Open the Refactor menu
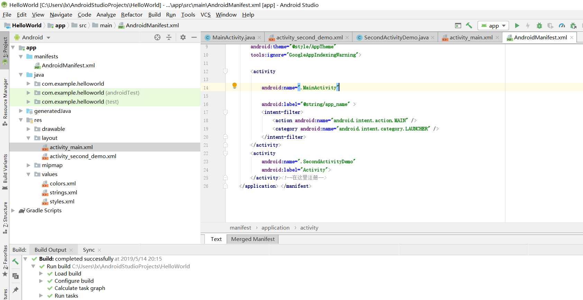The width and height of the screenshot is (583, 300). pyautogui.click(x=131, y=14)
